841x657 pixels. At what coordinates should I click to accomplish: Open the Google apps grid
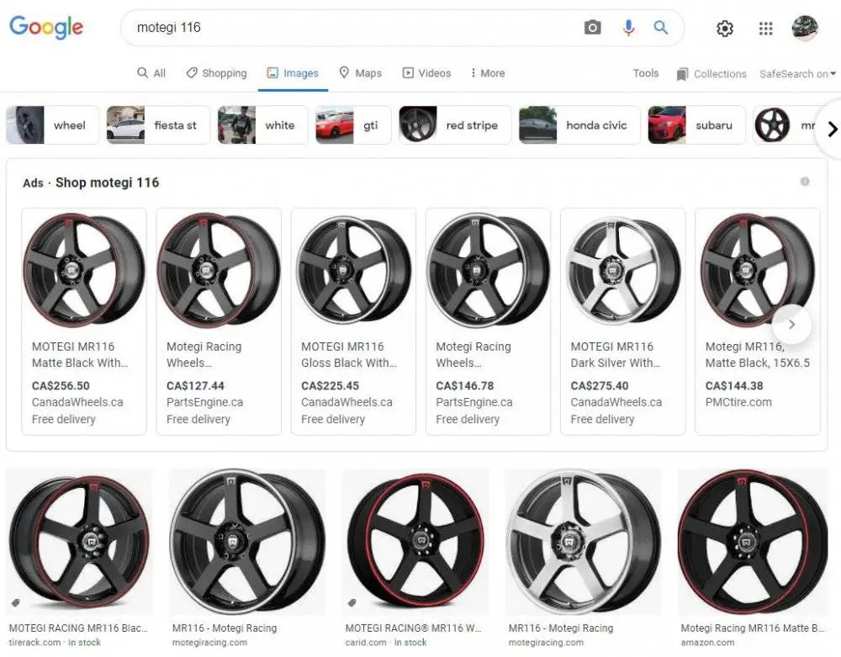tap(765, 29)
